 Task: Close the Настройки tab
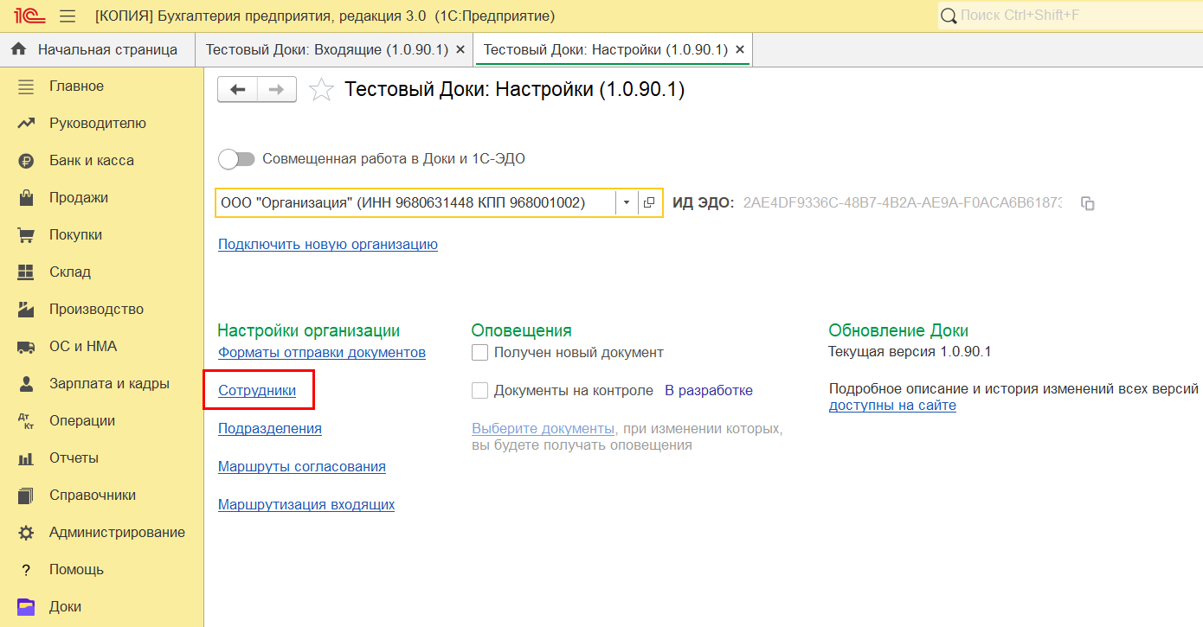point(740,50)
